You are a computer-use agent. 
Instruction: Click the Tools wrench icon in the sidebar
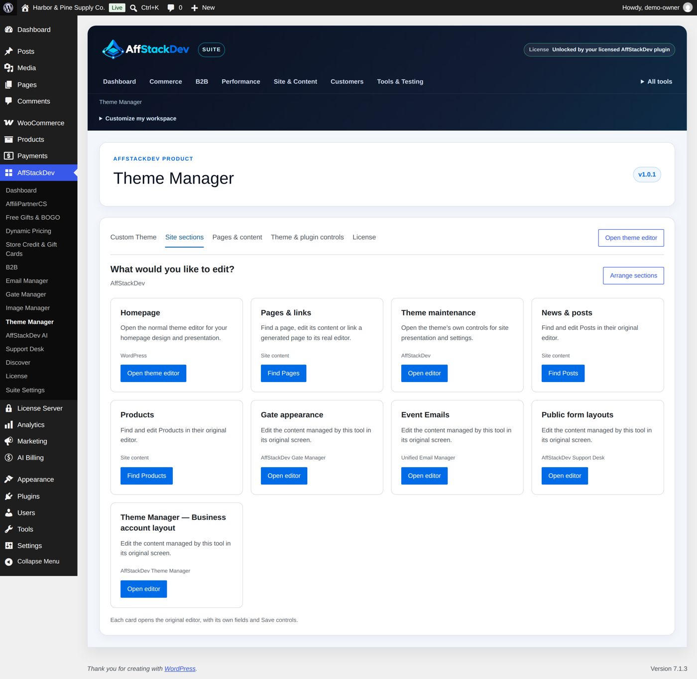coord(8,529)
